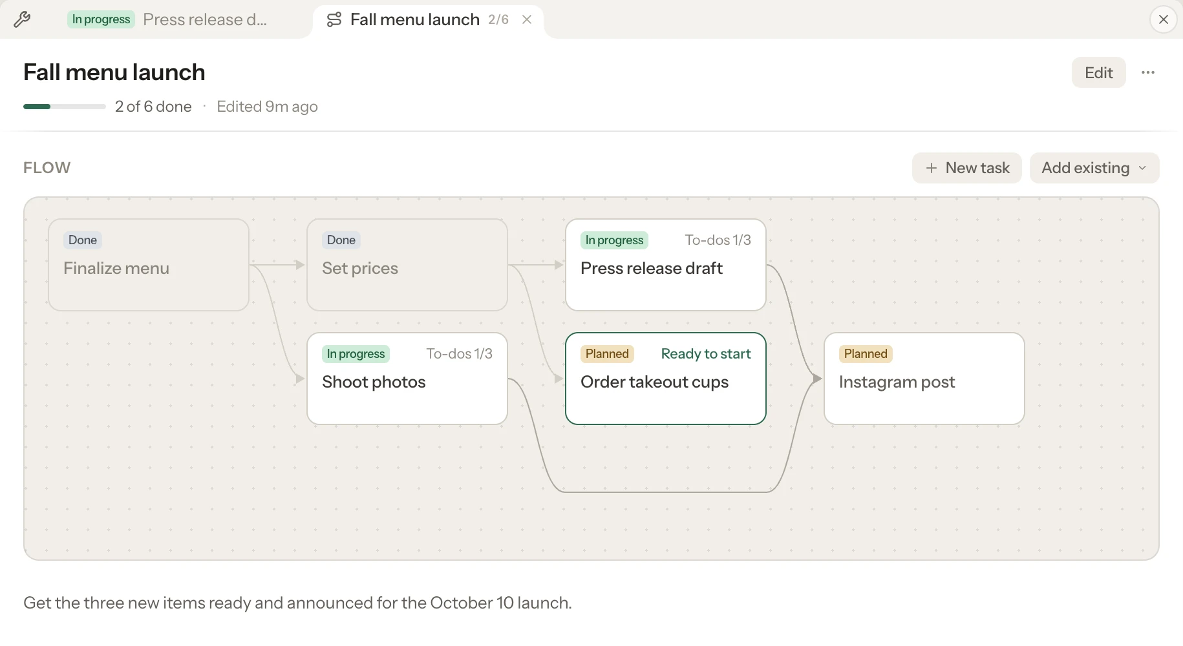1183x646 pixels.
Task: Click the flow icon on the Fall menu launch tab
Action: (x=334, y=19)
